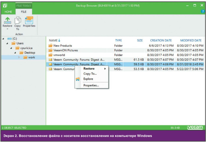Viewport: 206px width, 143px height.
Task: Click the 61.5 KB message file envelope icon
Action: pyautogui.click(x=50, y=60)
